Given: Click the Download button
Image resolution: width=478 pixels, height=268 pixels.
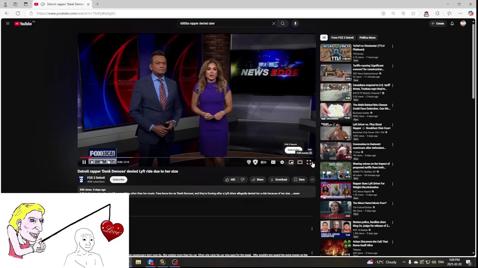Looking at the screenshot, I should 279,179.
